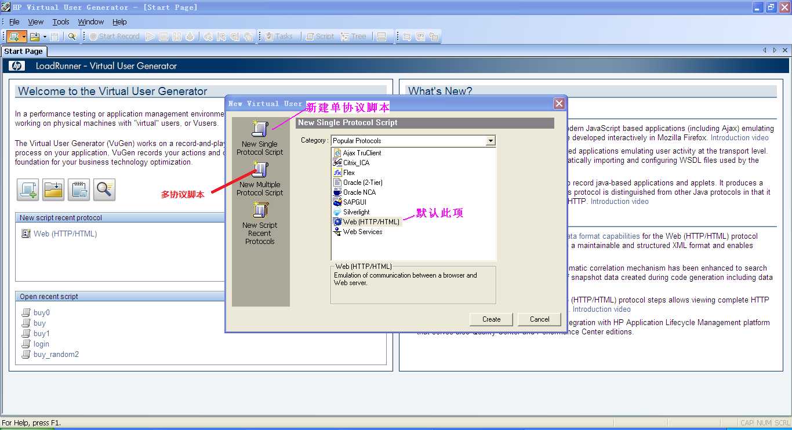
Task: Switch to Script view in toolbar
Action: (320, 37)
